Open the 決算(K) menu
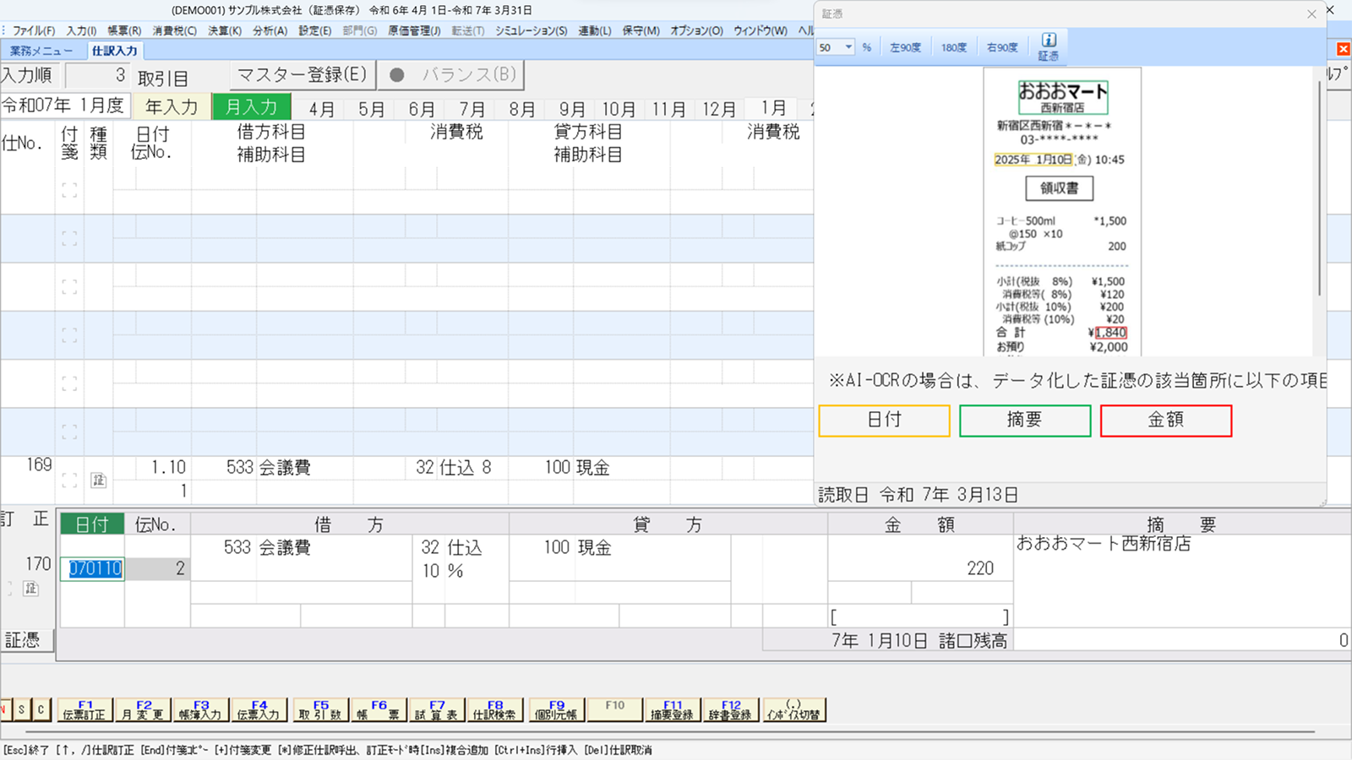 (x=225, y=30)
